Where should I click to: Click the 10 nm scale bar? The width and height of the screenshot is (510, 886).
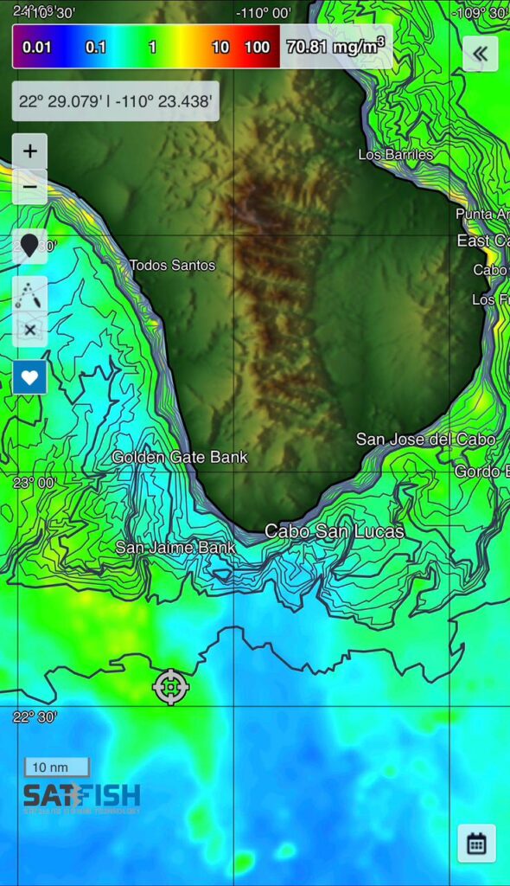[56, 767]
